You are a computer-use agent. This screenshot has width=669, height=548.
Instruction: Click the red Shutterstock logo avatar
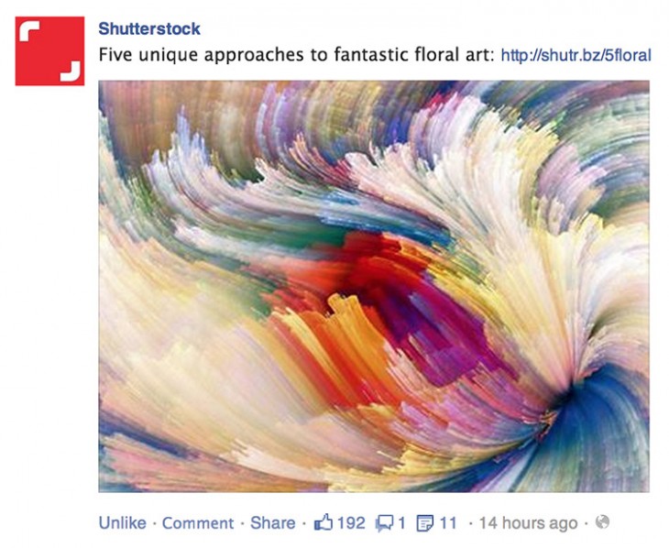click(x=49, y=50)
